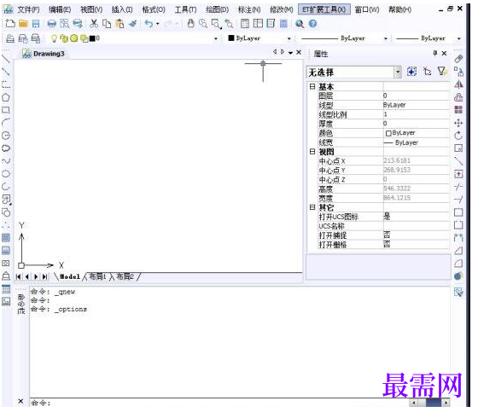
Task: Select the Rectangle draw tool
Action: point(6,110)
